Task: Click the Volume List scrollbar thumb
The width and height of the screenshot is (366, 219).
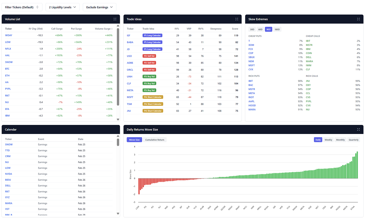Action: (118, 66)
